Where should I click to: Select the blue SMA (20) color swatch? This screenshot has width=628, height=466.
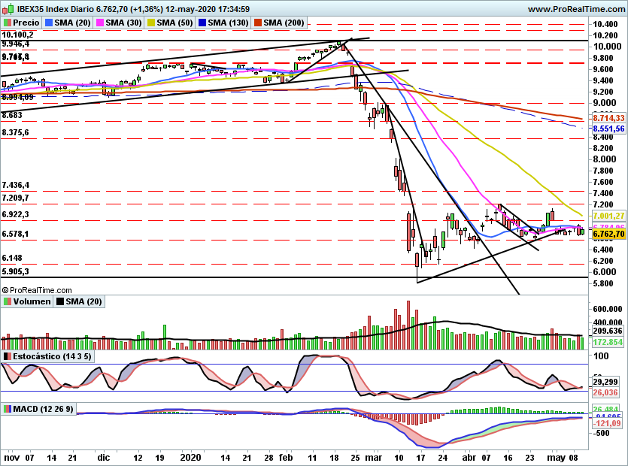49,23
